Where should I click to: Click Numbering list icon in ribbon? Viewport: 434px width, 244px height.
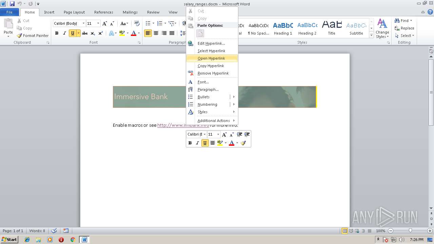160,23
